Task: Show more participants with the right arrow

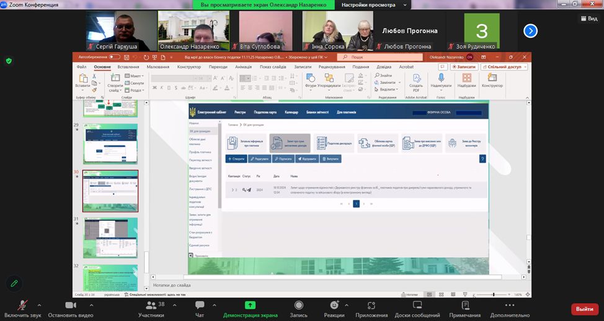Action: 530,30
